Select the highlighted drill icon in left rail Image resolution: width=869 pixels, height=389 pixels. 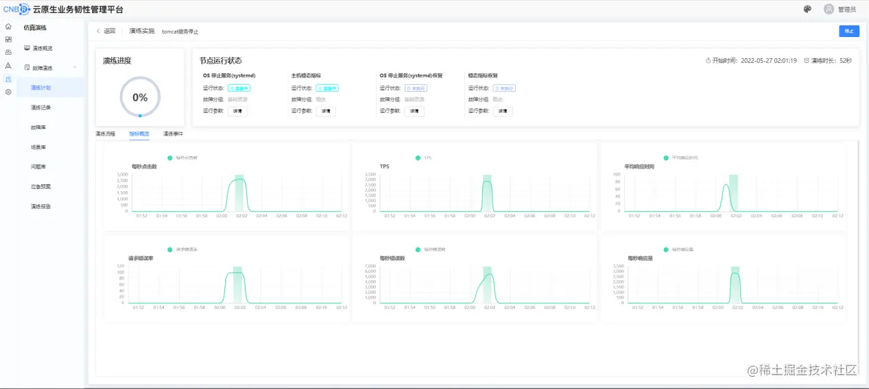point(8,79)
